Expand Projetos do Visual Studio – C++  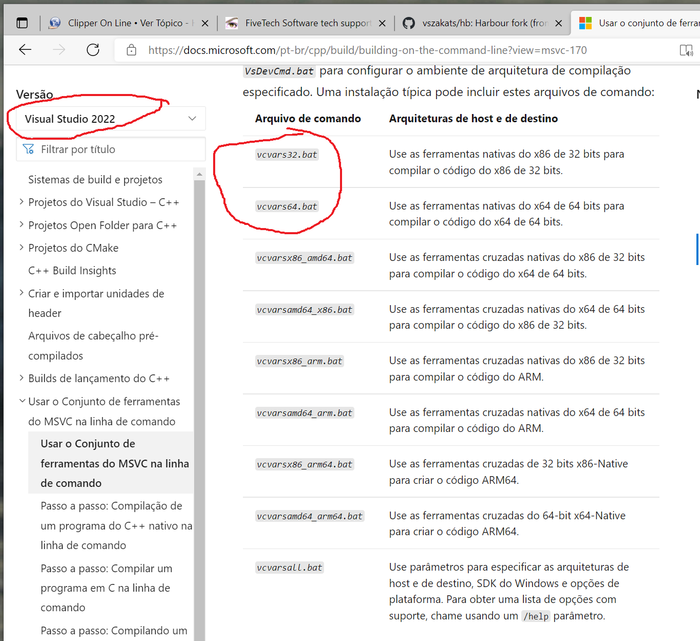coord(21,202)
